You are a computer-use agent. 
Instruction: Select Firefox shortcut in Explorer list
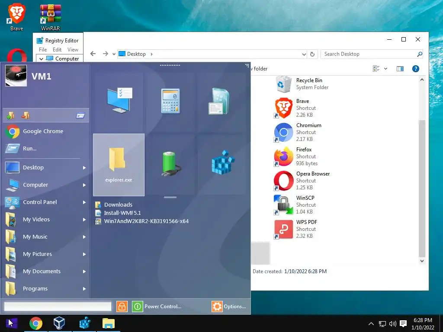pyautogui.click(x=296, y=156)
